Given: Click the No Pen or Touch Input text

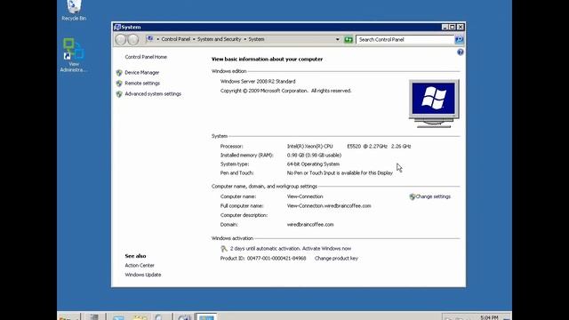Looking at the screenshot, I should click(340, 173).
